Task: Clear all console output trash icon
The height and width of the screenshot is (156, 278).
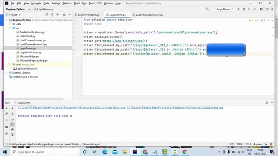Action: click(x=13, y=135)
